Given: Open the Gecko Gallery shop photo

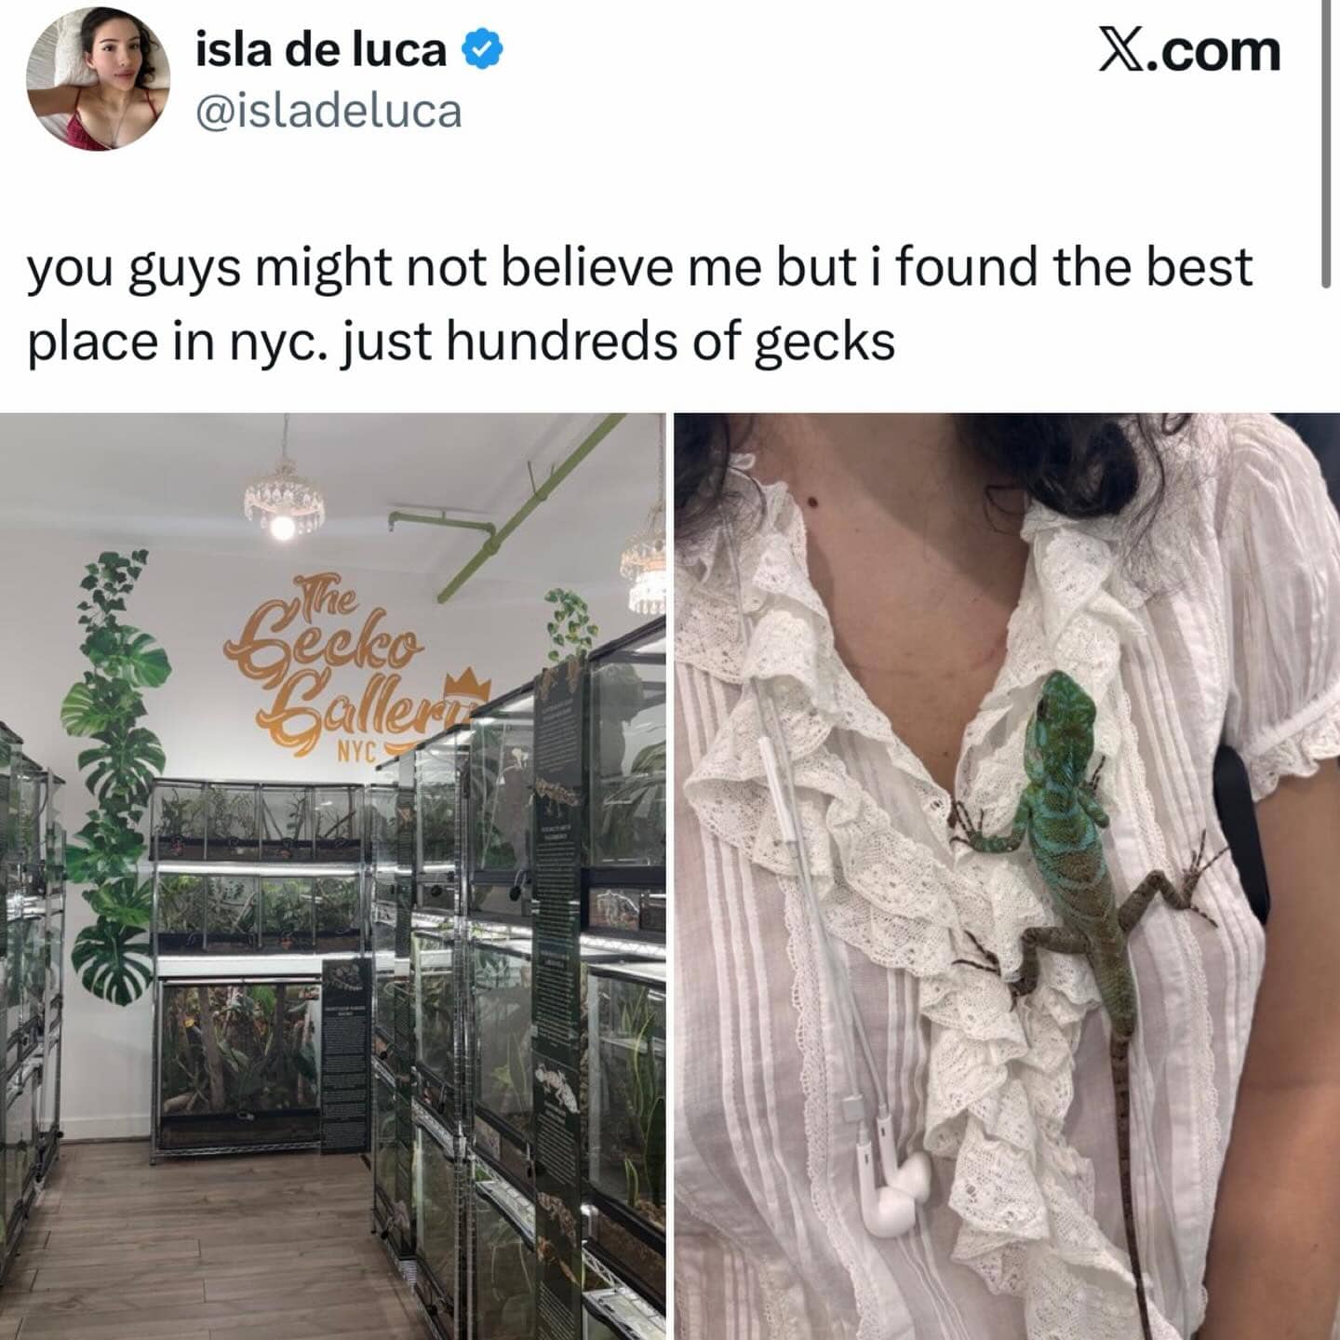Looking at the screenshot, I should tap(332, 876).
